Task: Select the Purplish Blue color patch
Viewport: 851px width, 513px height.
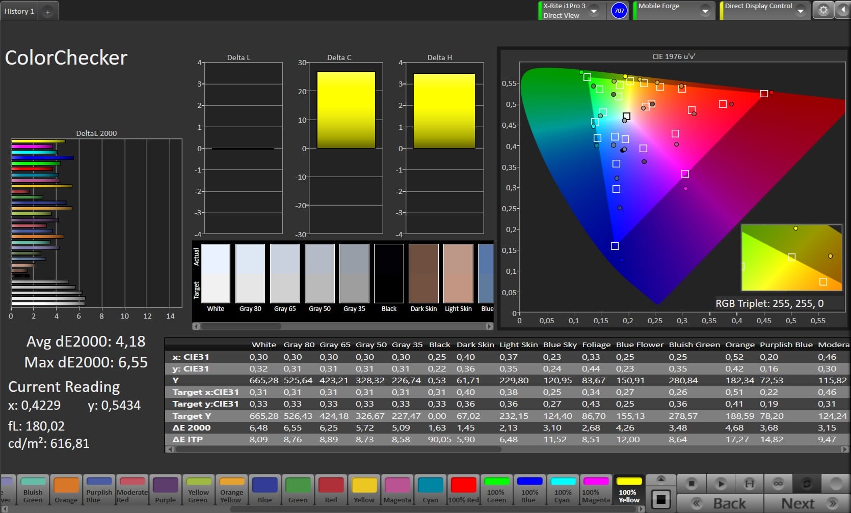Action: point(99,490)
